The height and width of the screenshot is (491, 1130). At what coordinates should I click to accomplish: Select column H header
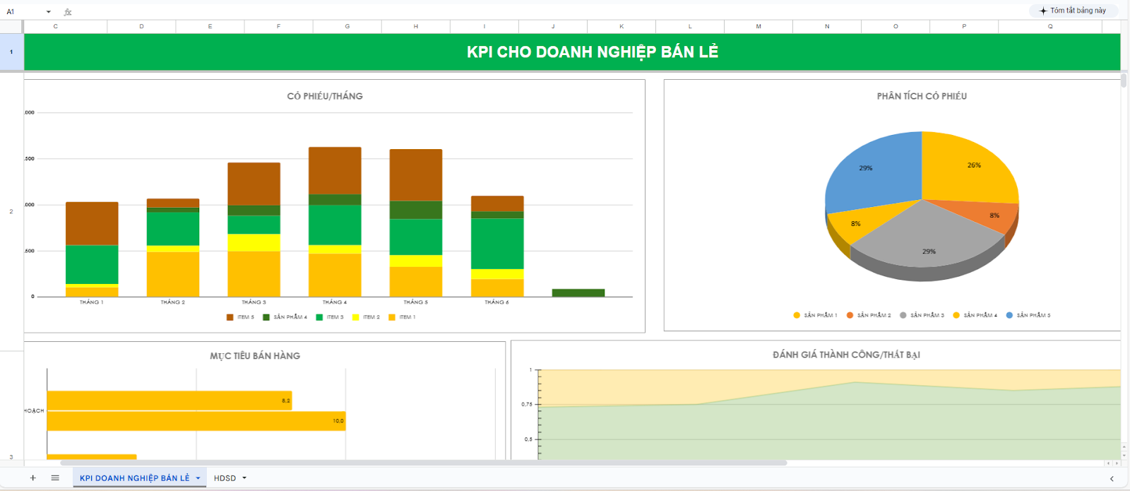[415, 26]
